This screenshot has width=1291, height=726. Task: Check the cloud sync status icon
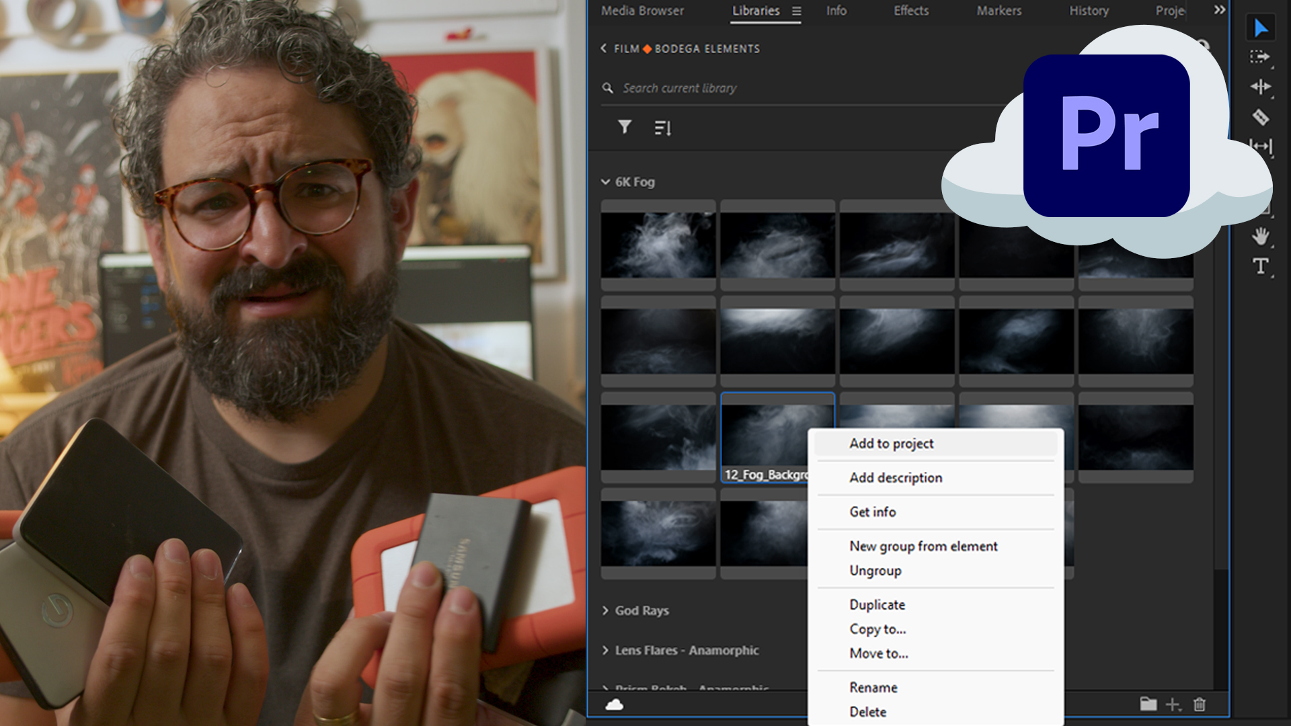[x=613, y=704]
